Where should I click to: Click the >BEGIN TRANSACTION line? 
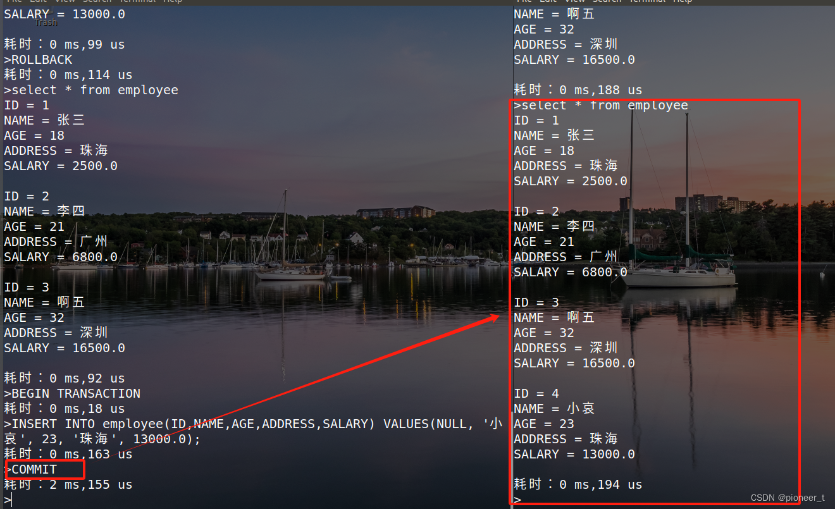[x=72, y=394]
